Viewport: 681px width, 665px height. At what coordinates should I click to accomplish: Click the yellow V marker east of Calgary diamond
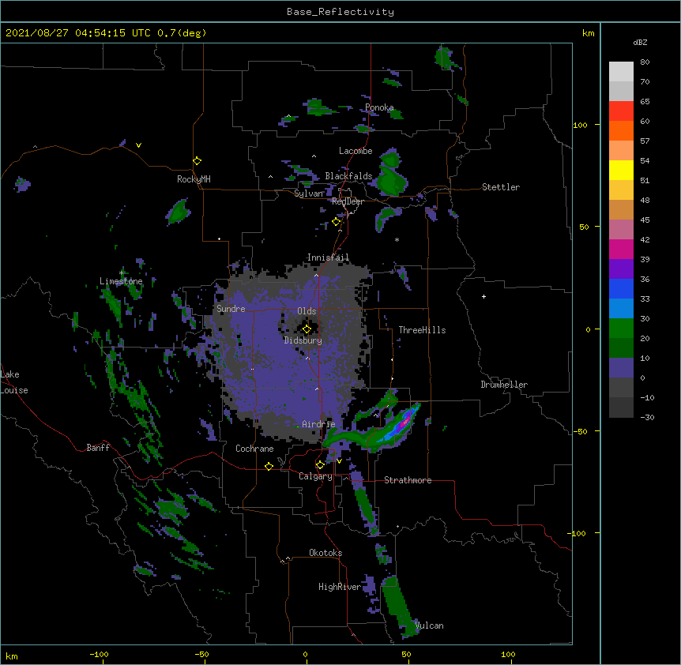[x=339, y=461]
